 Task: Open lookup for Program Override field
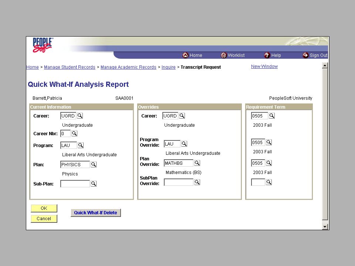pyautogui.click(x=184, y=144)
